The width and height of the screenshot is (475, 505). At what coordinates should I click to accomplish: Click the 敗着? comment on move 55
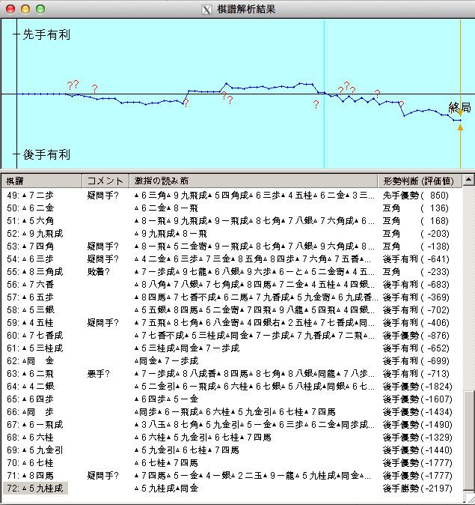coord(99,272)
